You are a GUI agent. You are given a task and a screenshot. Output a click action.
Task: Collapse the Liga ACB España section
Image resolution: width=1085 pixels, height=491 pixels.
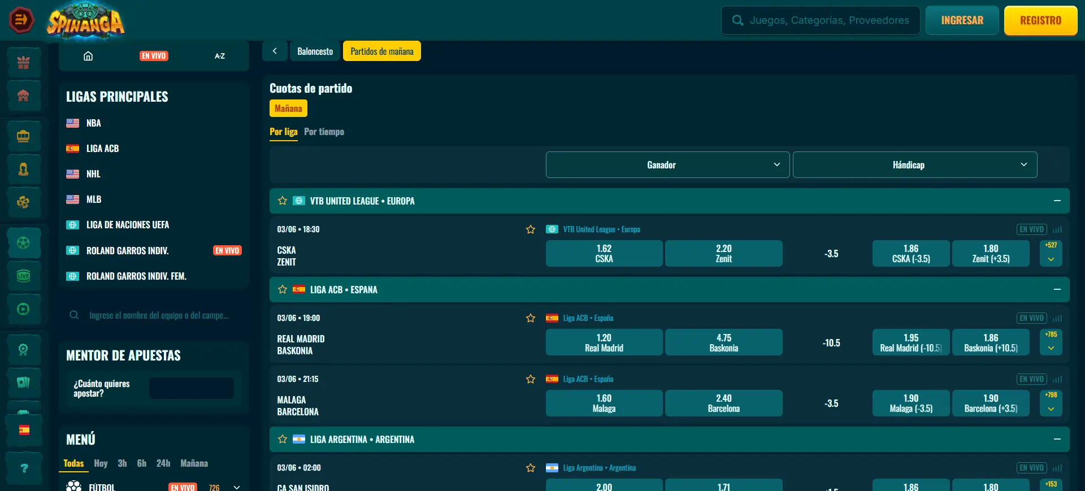(x=1057, y=289)
